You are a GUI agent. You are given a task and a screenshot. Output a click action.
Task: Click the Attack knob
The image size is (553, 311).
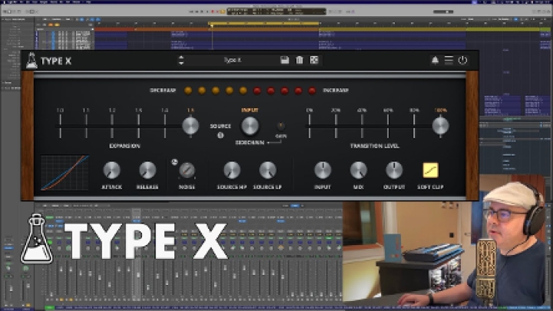coord(111,170)
